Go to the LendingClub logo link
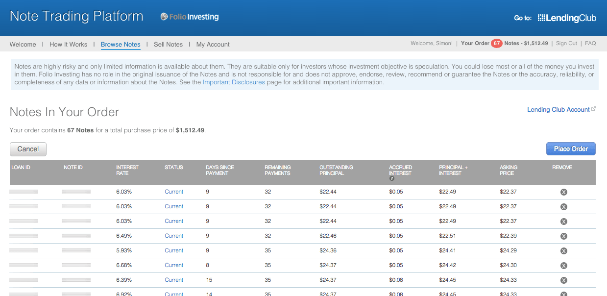Viewport: 607px width, 296px height. coord(567,18)
